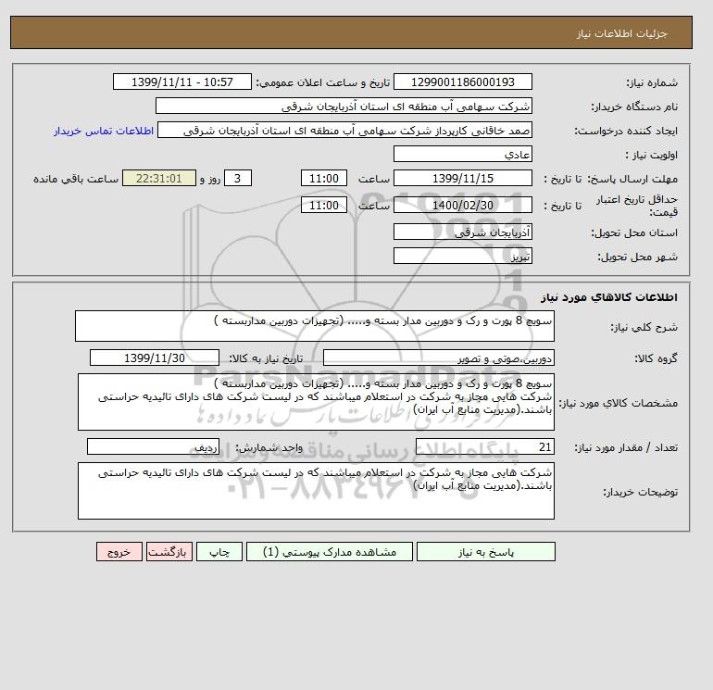Viewport: 713px width, 690px height.
Task: Click the شرح کلی نیاز description box
Action: pyautogui.click(x=315, y=326)
